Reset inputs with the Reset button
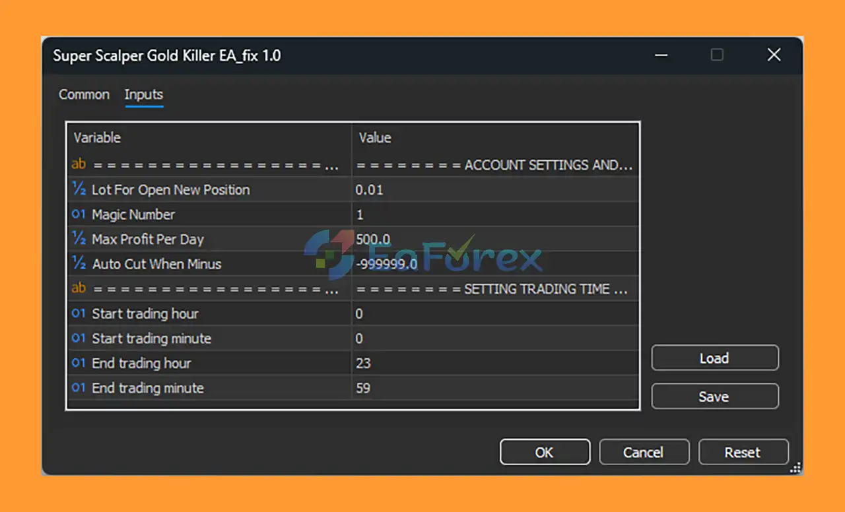The width and height of the screenshot is (845, 512). pyautogui.click(x=743, y=452)
